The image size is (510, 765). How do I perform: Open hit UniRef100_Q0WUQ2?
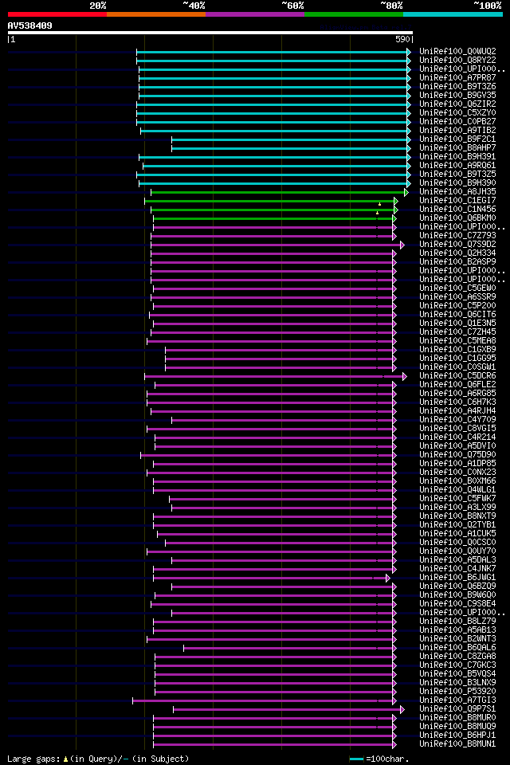[x=457, y=51]
